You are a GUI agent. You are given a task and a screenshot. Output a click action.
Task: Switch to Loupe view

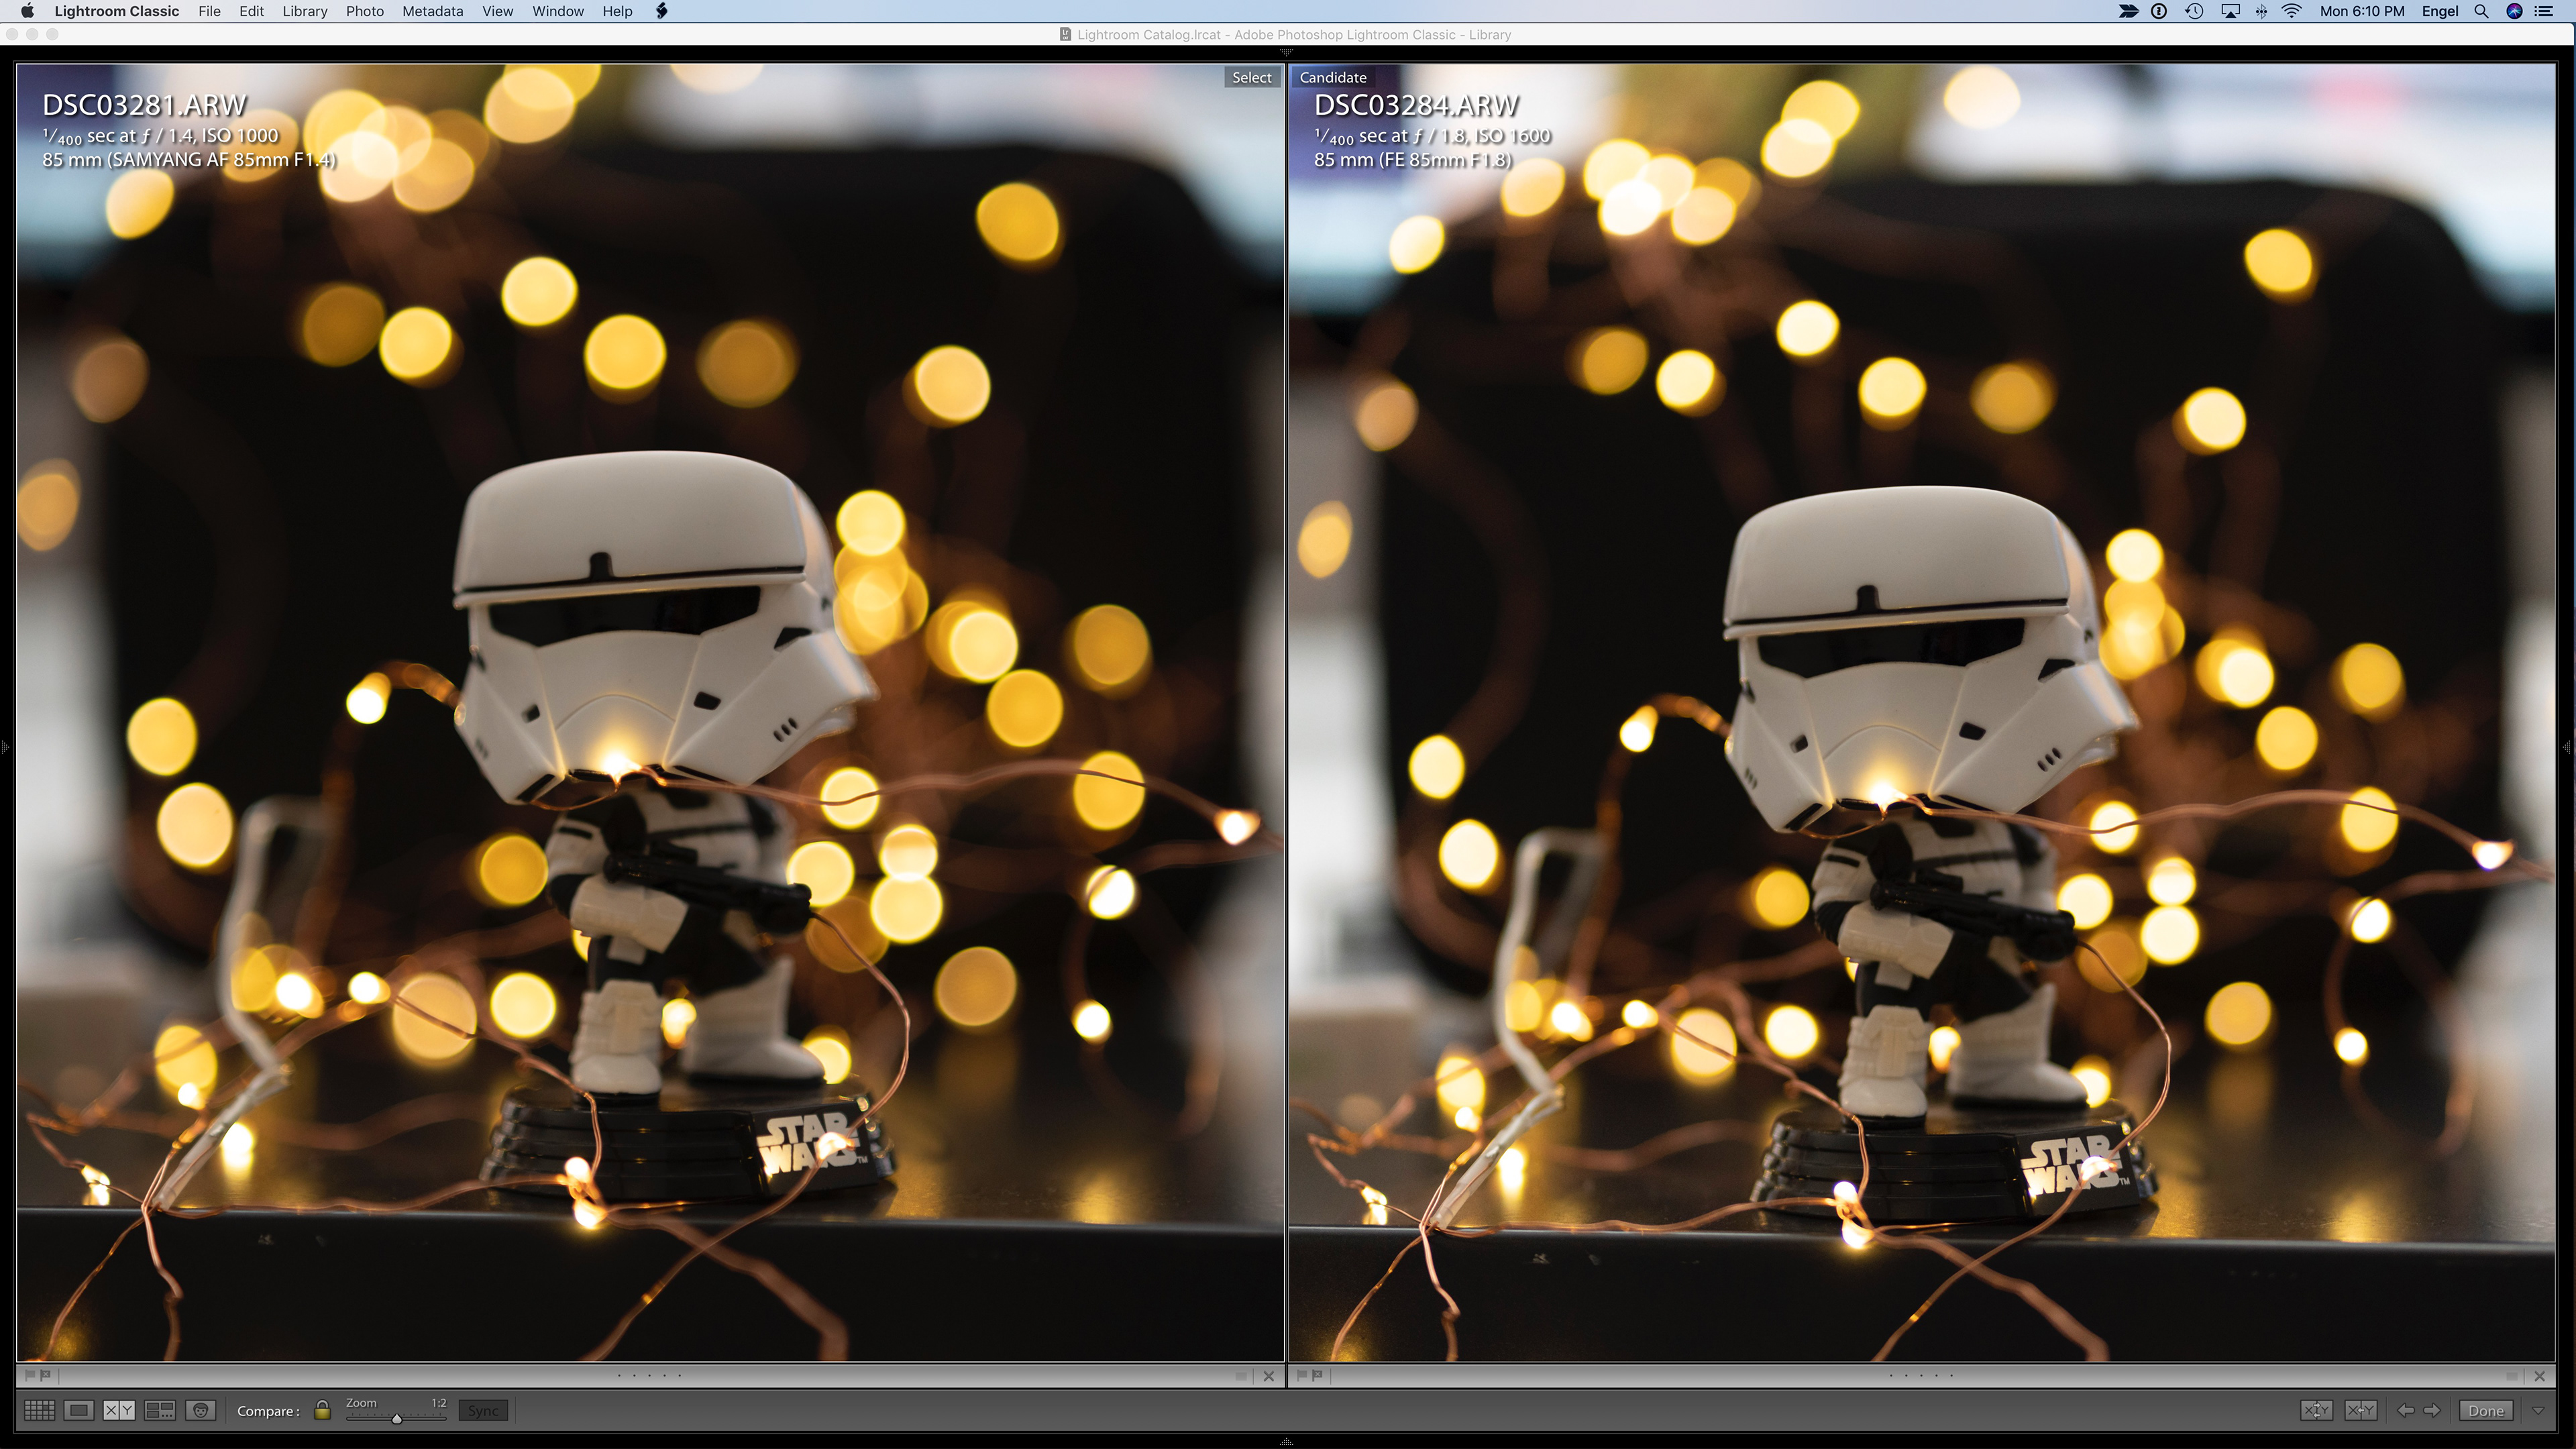tap(79, 1410)
